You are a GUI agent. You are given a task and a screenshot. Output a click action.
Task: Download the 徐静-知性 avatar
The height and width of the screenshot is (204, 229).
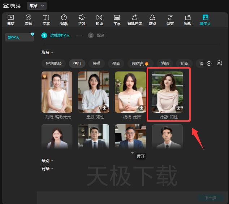tap(178, 108)
